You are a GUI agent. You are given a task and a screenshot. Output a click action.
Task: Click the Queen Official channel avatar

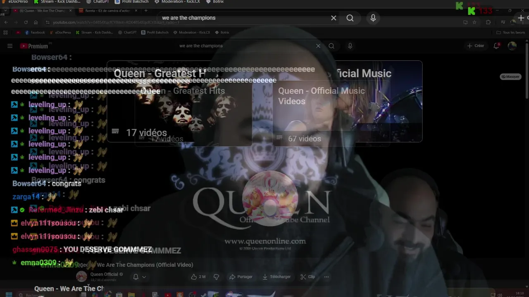point(81,277)
